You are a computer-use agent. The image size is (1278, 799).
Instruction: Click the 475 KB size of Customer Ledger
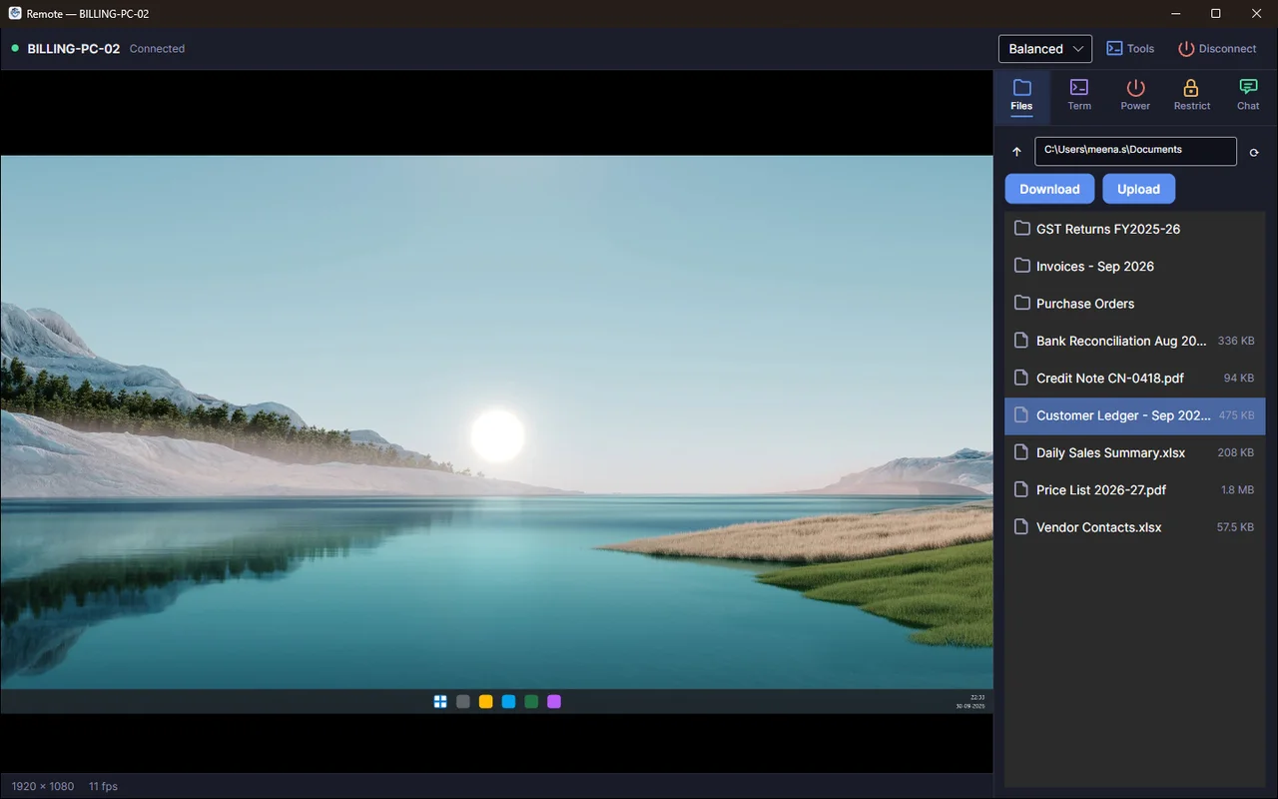click(x=1236, y=415)
